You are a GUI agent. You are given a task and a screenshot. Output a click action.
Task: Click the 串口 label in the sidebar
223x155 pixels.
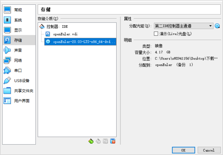(x=18, y=70)
